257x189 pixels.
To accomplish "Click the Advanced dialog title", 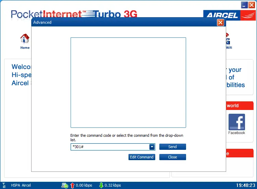I will coord(42,22).
